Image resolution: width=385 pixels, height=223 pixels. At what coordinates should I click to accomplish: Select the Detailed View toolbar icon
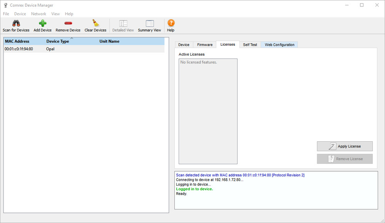tap(123, 24)
